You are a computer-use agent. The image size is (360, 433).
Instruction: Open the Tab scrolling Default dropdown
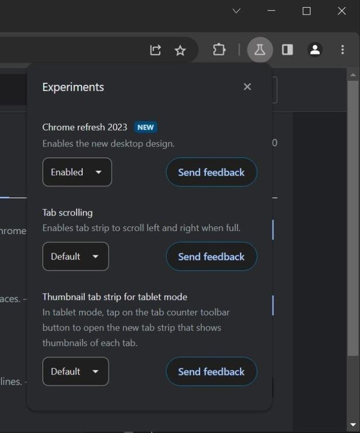pyautogui.click(x=75, y=256)
